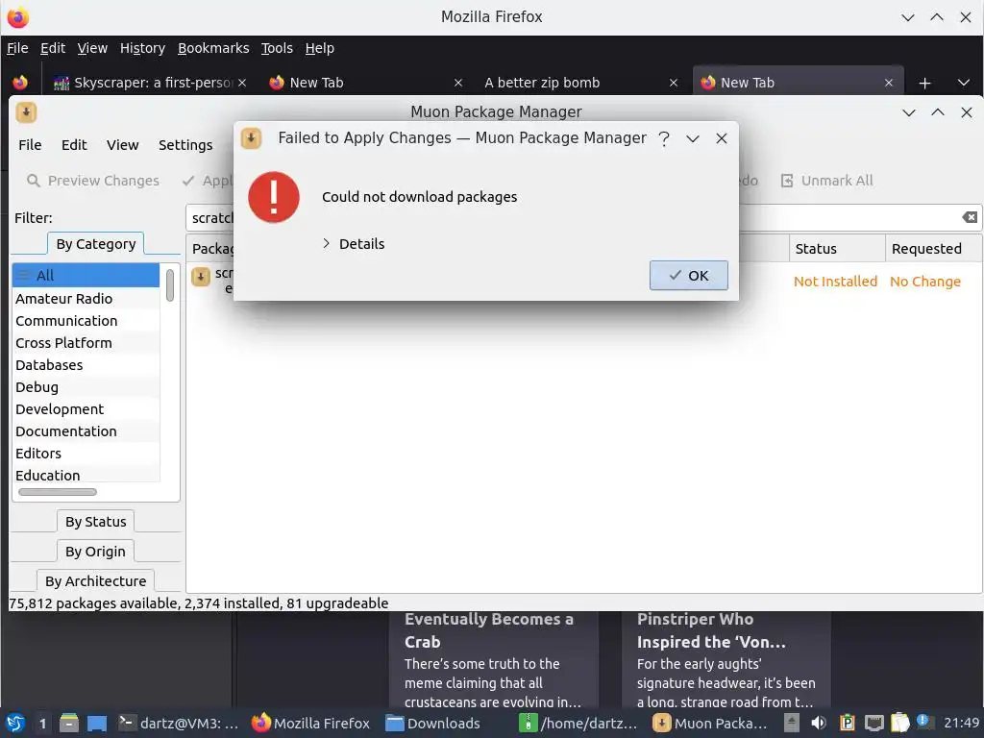Open the Pinstriper Who Inspired article card

coord(726,659)
